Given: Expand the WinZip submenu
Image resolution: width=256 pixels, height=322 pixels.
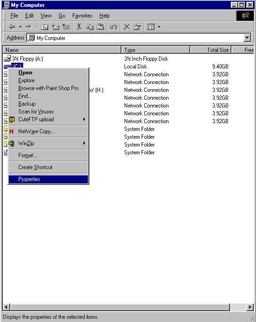Looking at the screenshot, I should click(84, 143).
